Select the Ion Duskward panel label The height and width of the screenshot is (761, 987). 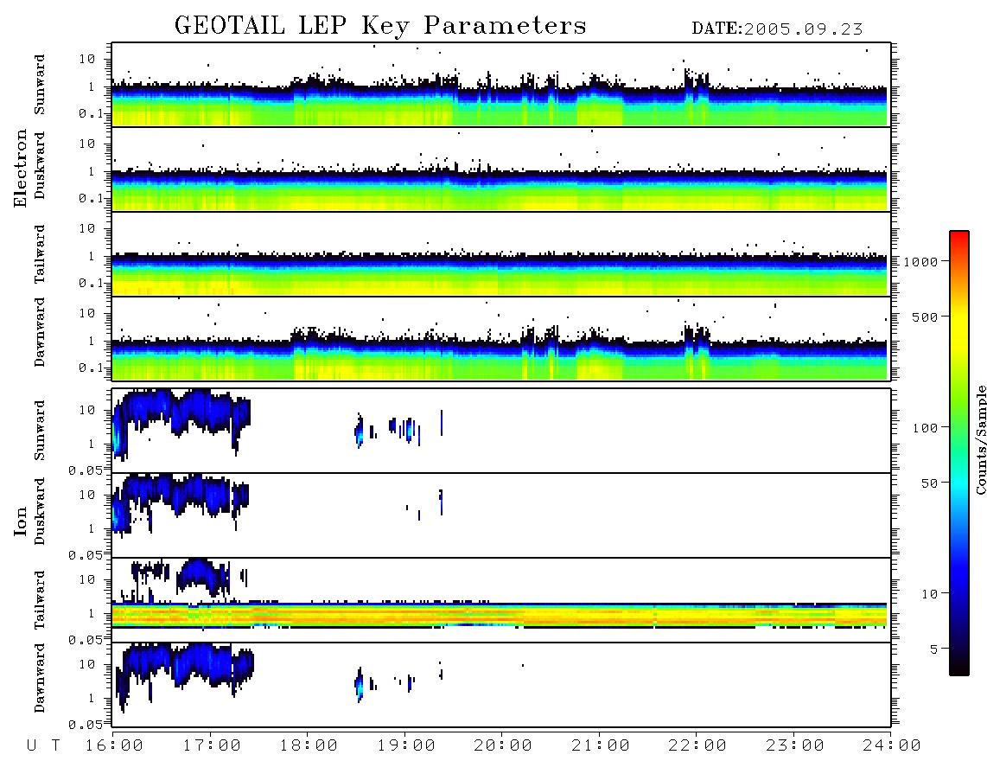click(40, 511)
